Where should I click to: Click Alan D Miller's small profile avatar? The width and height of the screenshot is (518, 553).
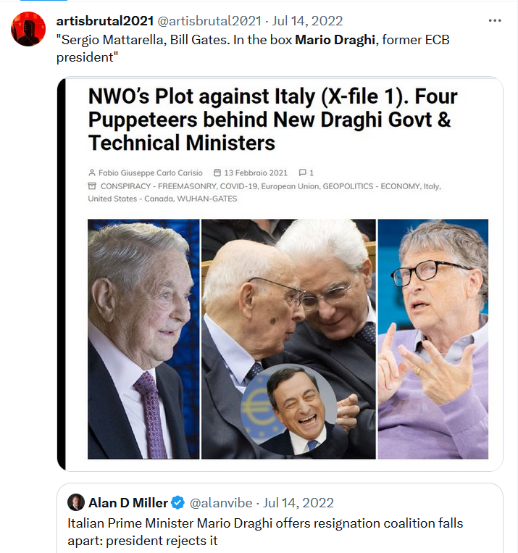[x=76, y=502]
